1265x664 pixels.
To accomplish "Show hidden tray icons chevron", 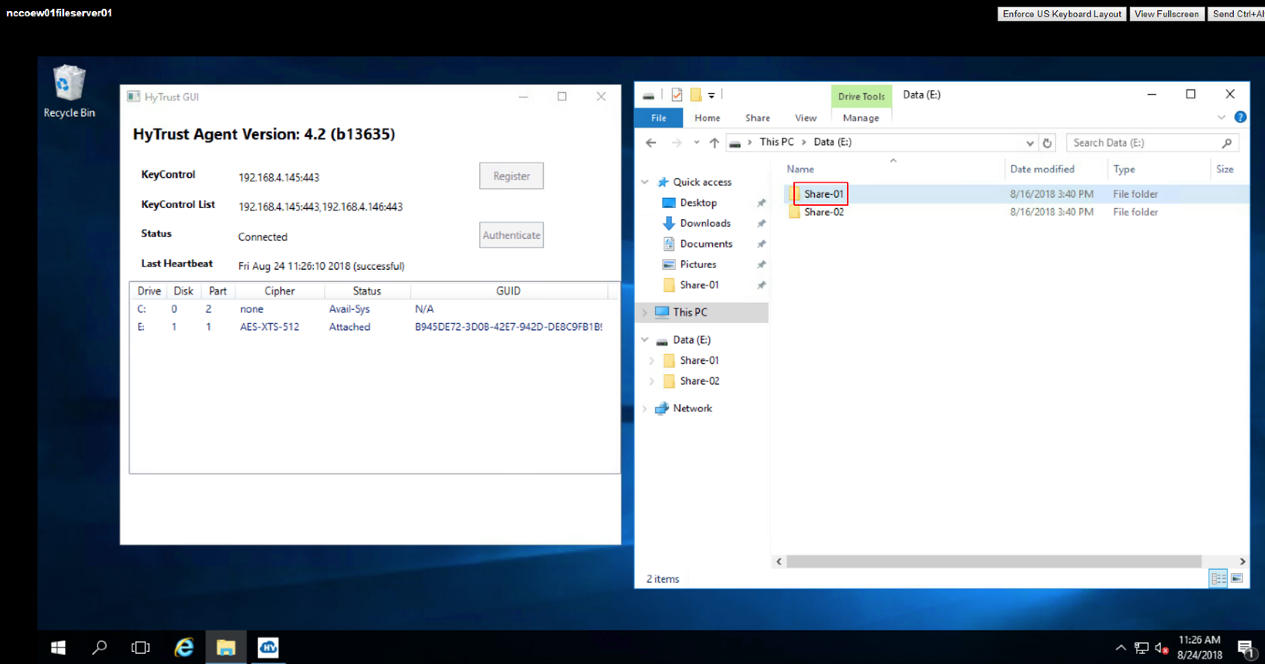I will click(x=1121, y=648).
